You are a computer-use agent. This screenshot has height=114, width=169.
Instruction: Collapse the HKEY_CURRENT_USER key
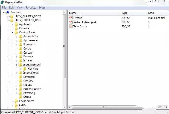[x=8, y=20]
